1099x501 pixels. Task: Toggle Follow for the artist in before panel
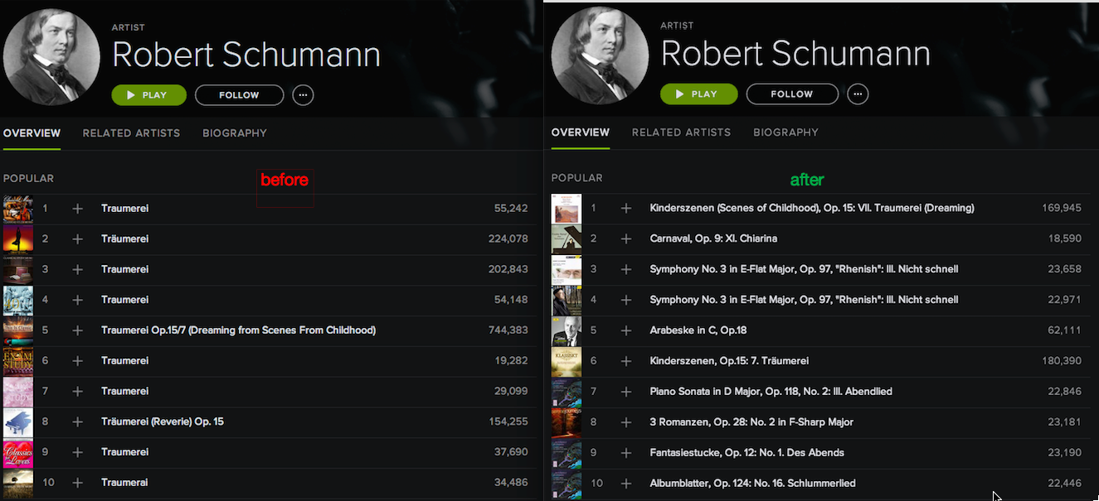pyautogui.click(x=239, y=95)
